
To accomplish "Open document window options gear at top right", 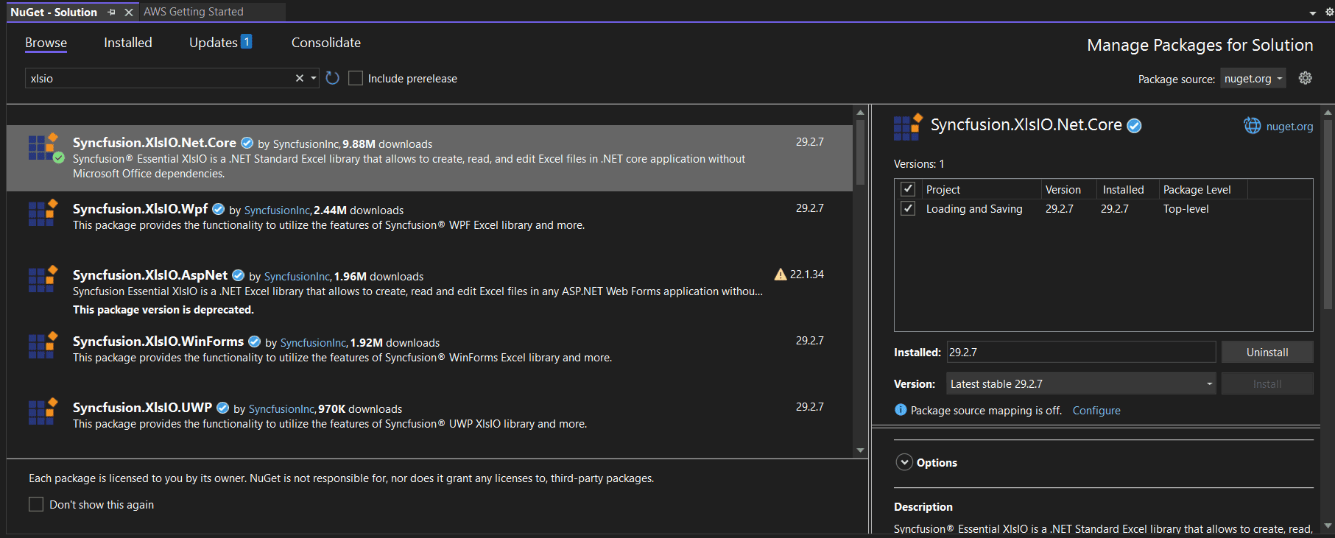I will pyautogui.click(x=1329, y=12).
